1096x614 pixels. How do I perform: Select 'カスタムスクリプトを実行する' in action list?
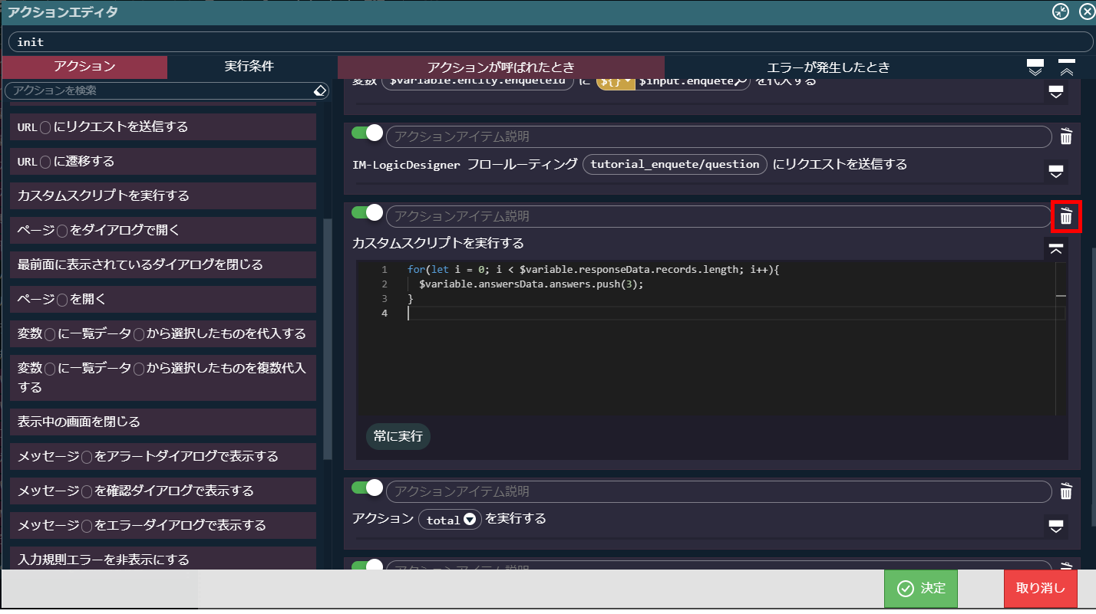(163, 195)
